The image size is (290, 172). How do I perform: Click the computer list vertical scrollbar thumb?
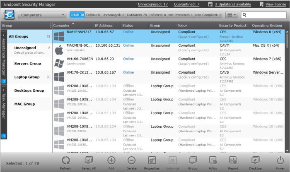pyautogui.click(x=287, y=41)
